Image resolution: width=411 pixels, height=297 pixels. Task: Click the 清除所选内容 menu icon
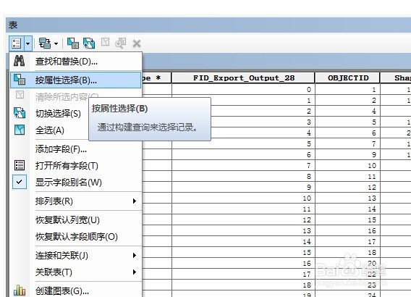[20, 95]
